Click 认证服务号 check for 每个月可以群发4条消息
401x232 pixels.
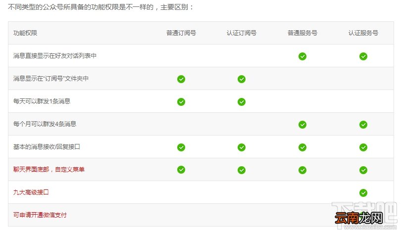(x=363, y=125)
